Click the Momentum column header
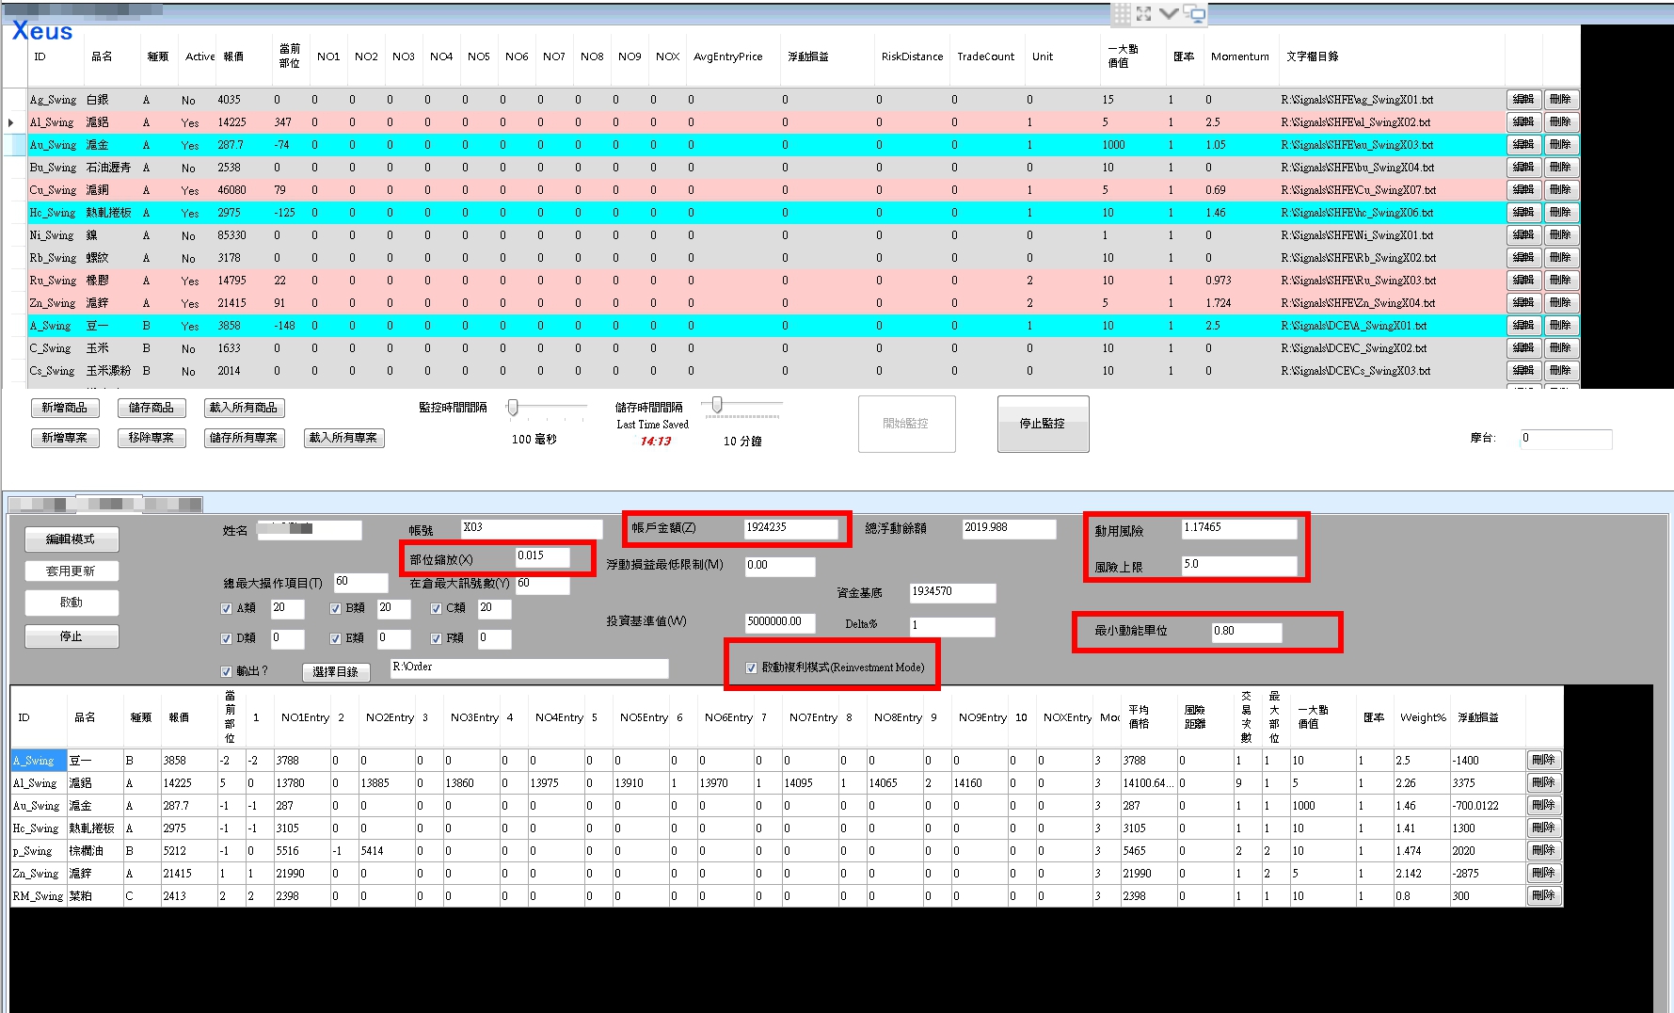This screenshot has height=1013, width=1674. point(1240,56)
